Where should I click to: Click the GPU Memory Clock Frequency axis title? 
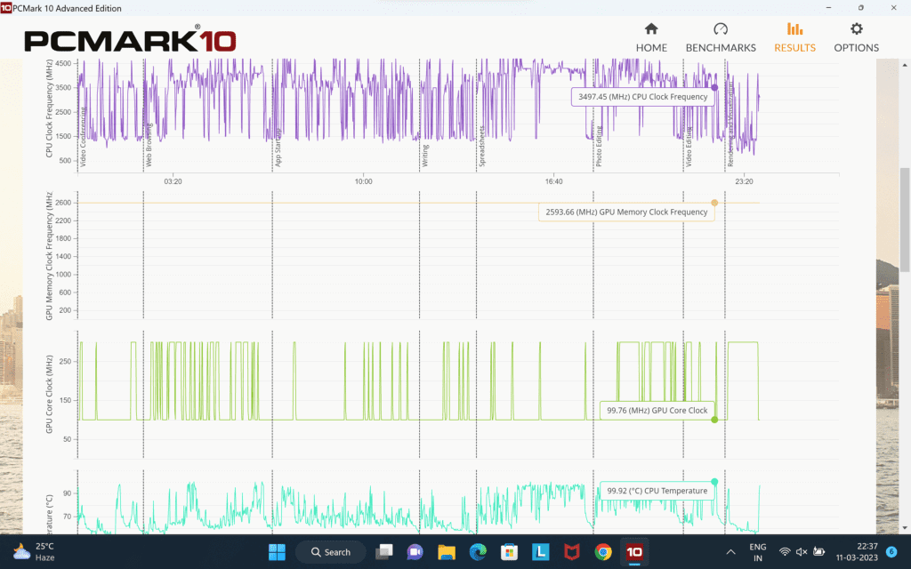pyautogui.click(x=50, y=256)
